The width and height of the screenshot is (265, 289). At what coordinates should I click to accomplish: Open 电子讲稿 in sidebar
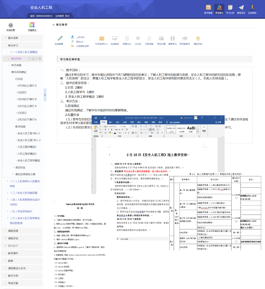16,65
